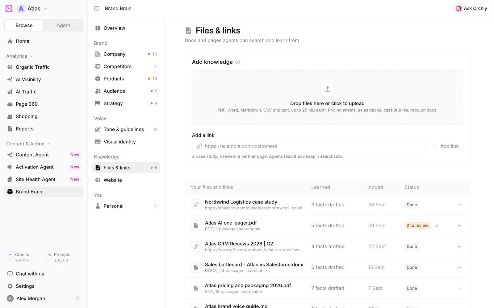Open more options for Northwind Logistics case study

coord(459,205)
